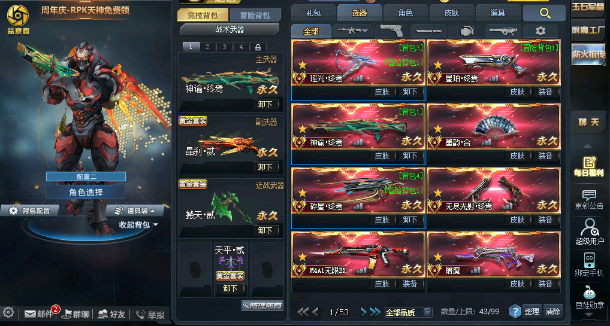Switch to the 角色 tab

(406, 13)
